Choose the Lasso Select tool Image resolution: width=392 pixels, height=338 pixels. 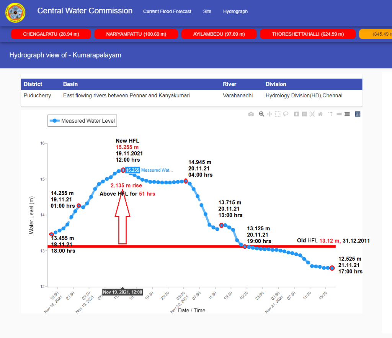[x=286, y=114]
